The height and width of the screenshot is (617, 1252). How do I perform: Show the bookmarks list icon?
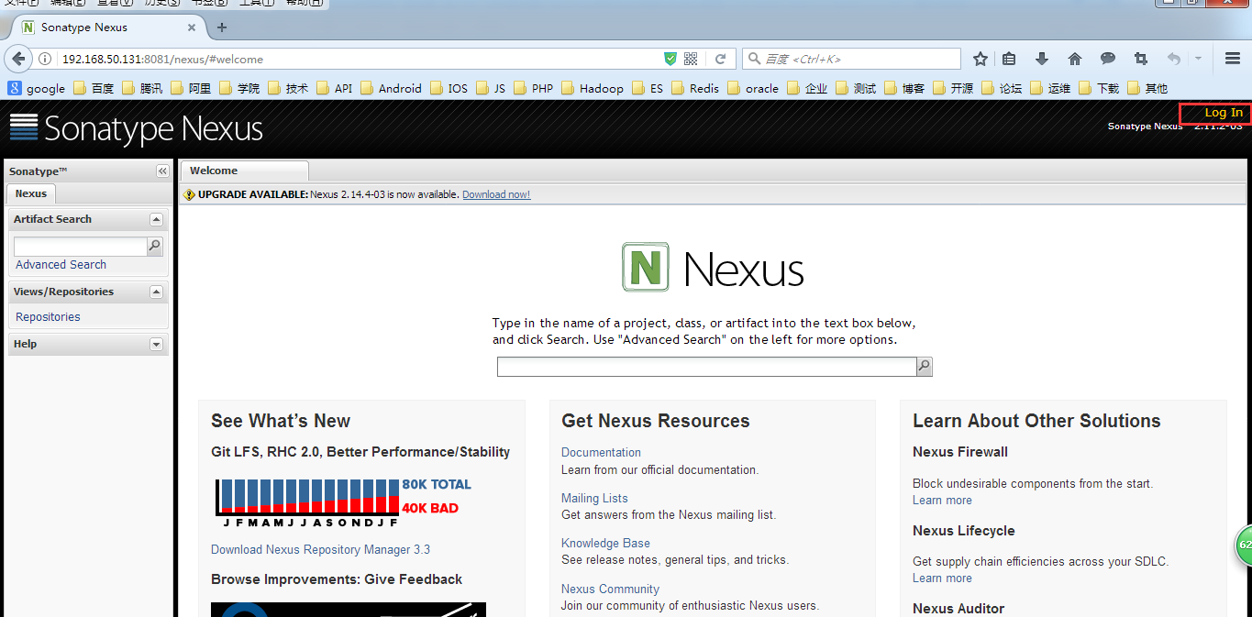point(1009,59)
